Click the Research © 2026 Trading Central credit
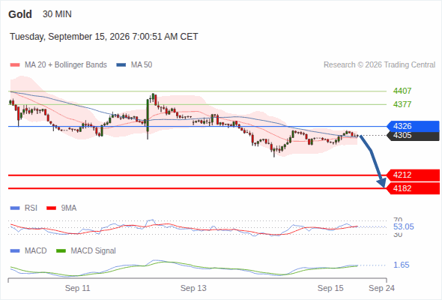The image size is (442, 300). pyautogui.click(x=379, y=65)
